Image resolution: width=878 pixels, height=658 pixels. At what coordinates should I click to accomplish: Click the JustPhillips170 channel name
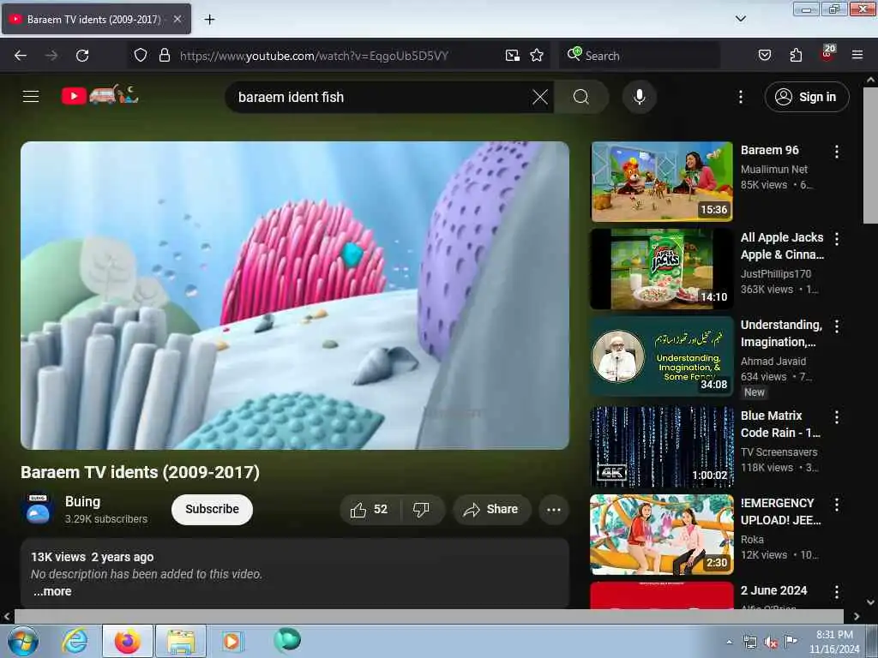(775, 273)
